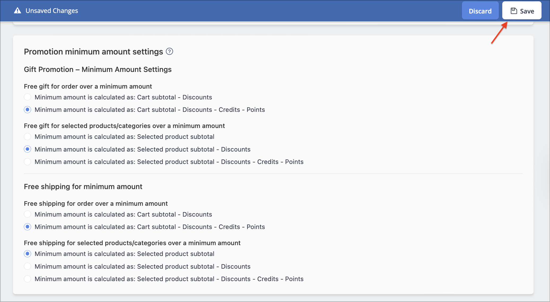The height and width of the screenshot is (302, 550).
Task: Click Free shipping for order over a minimum amount label
Action: (96, 203)
